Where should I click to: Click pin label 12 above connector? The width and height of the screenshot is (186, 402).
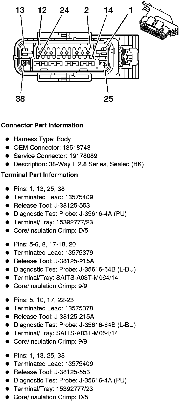(42, 10)
